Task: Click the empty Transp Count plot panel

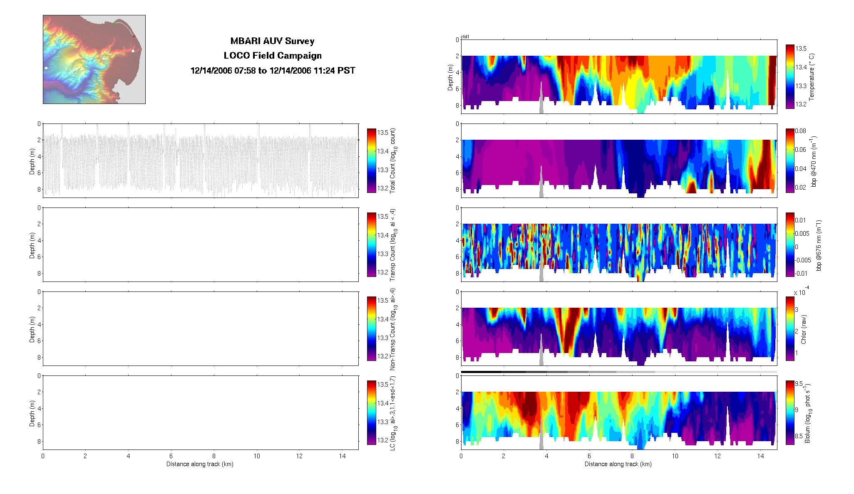Action: click(x=201, y=245)
